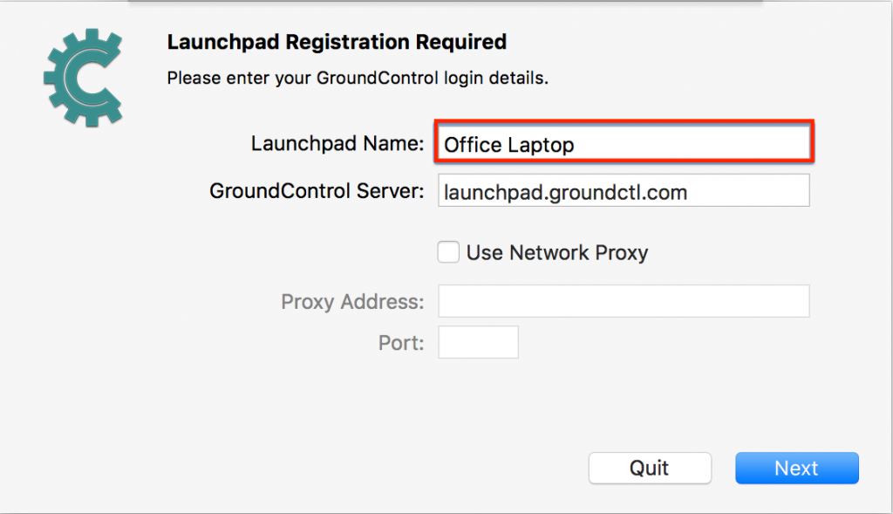Click the Port number field
Viewport: 893px width, 514px height.
point(479,342)
